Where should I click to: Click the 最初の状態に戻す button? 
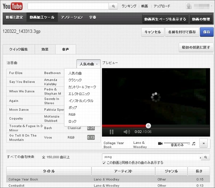click(x=196, y=47)
